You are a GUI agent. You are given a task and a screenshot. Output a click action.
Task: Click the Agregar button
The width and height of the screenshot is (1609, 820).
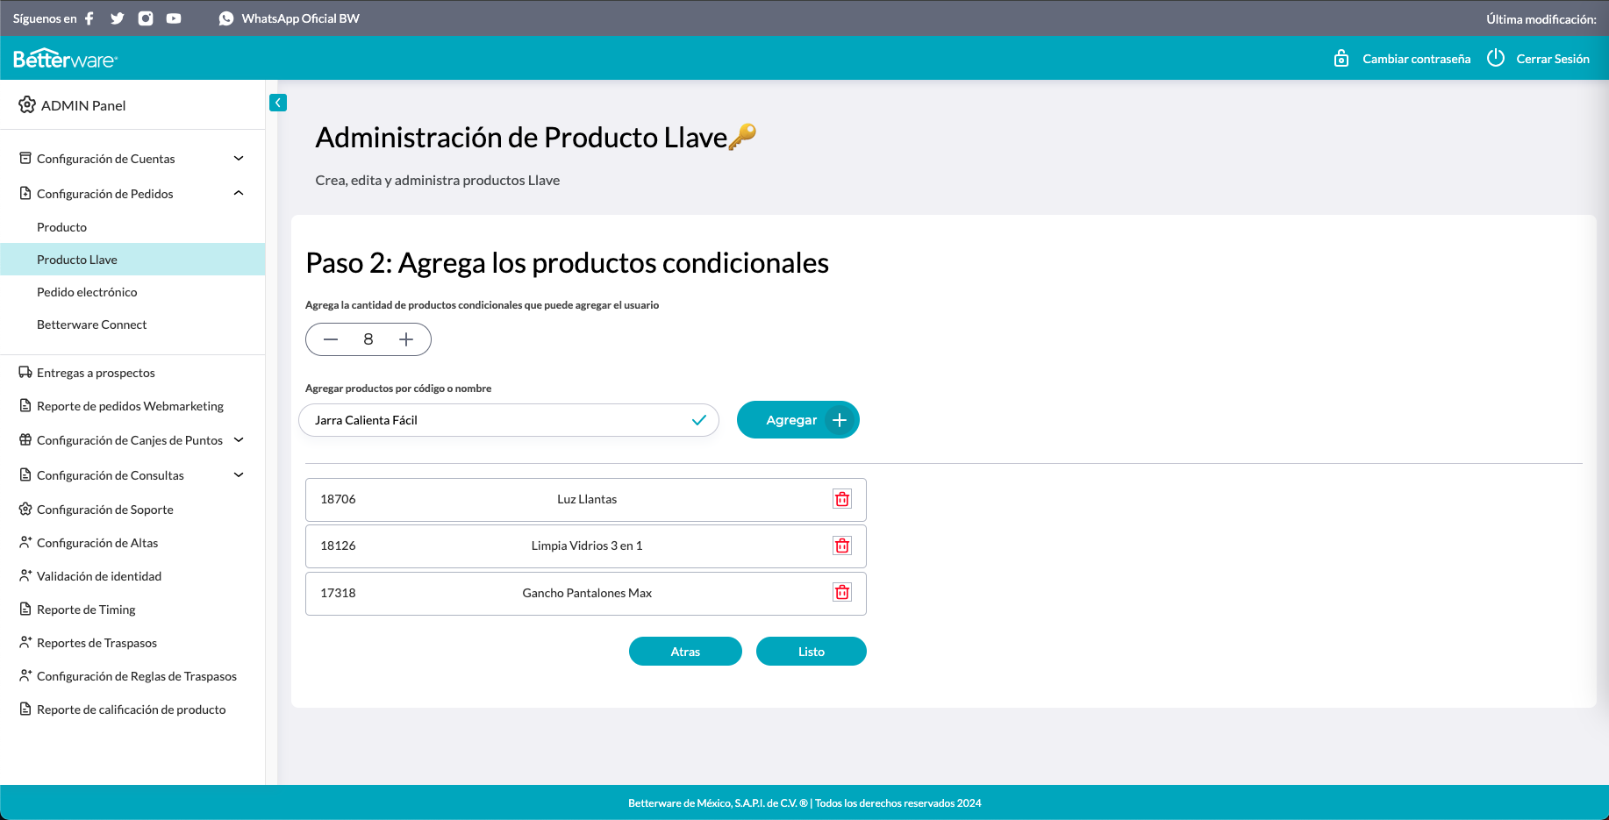[798, 420]
